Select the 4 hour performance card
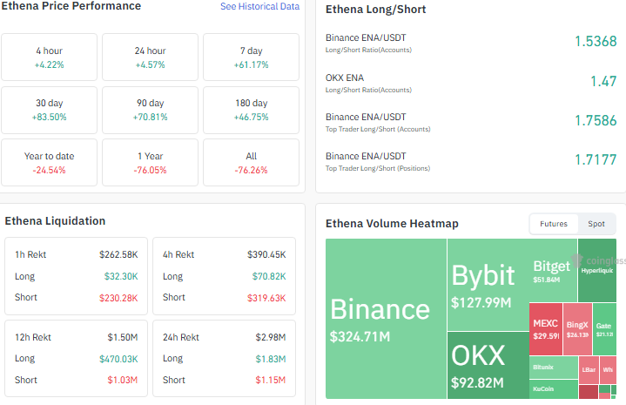The height and width of the screenshot is (405, 626). 49,57
